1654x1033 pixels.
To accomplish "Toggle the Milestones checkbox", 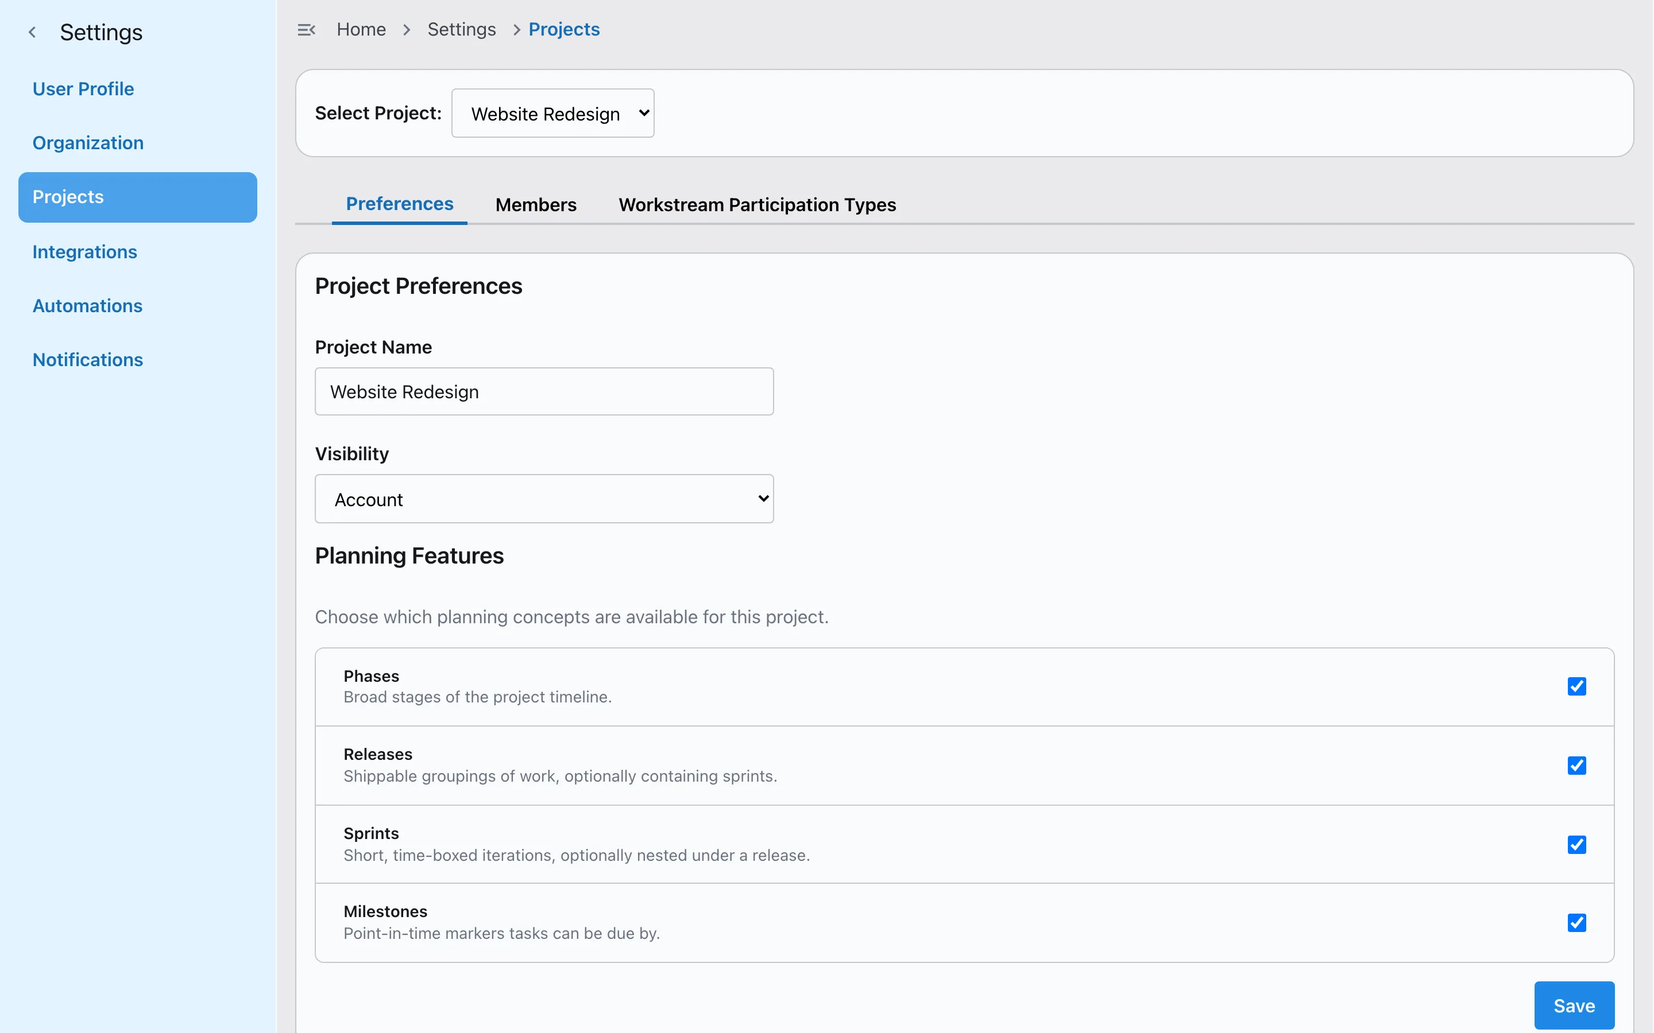I will pos(1576,922).
